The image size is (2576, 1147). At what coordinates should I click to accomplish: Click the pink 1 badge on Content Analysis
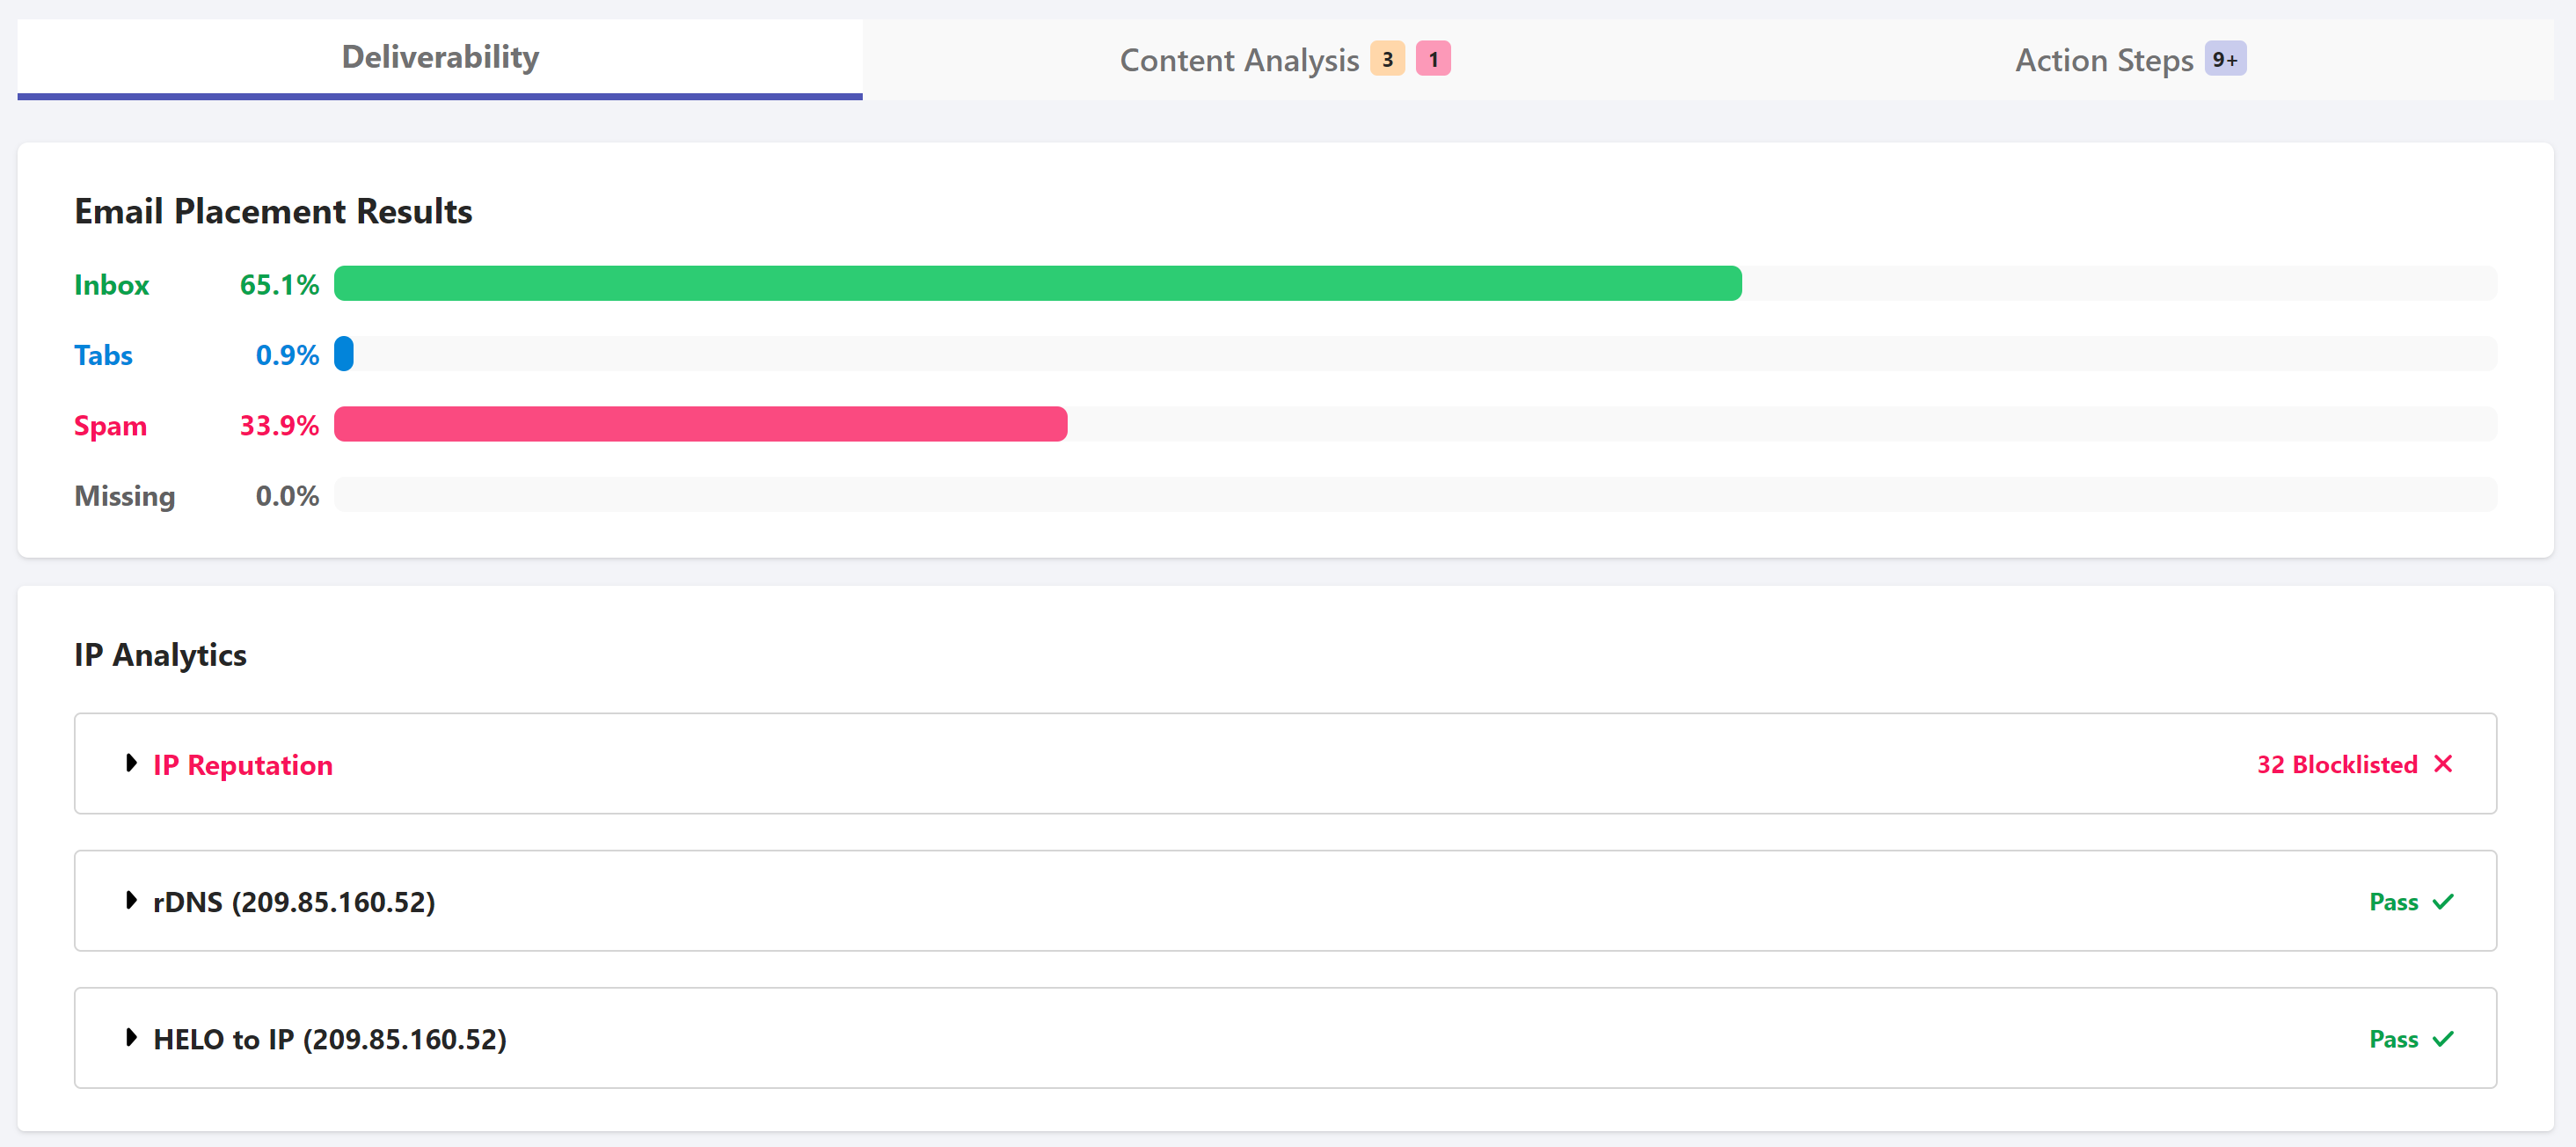click(x=1433, y=59)
